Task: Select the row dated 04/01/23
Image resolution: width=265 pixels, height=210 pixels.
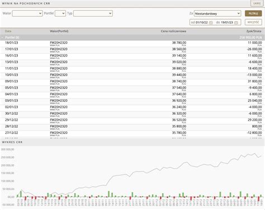Action: pos(132,95)
